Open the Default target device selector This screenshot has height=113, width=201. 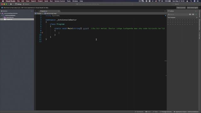pos(26,4)
